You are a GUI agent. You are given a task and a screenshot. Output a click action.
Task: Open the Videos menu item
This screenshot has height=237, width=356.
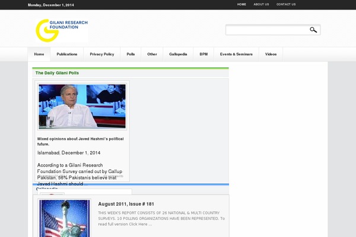[271, 54]
